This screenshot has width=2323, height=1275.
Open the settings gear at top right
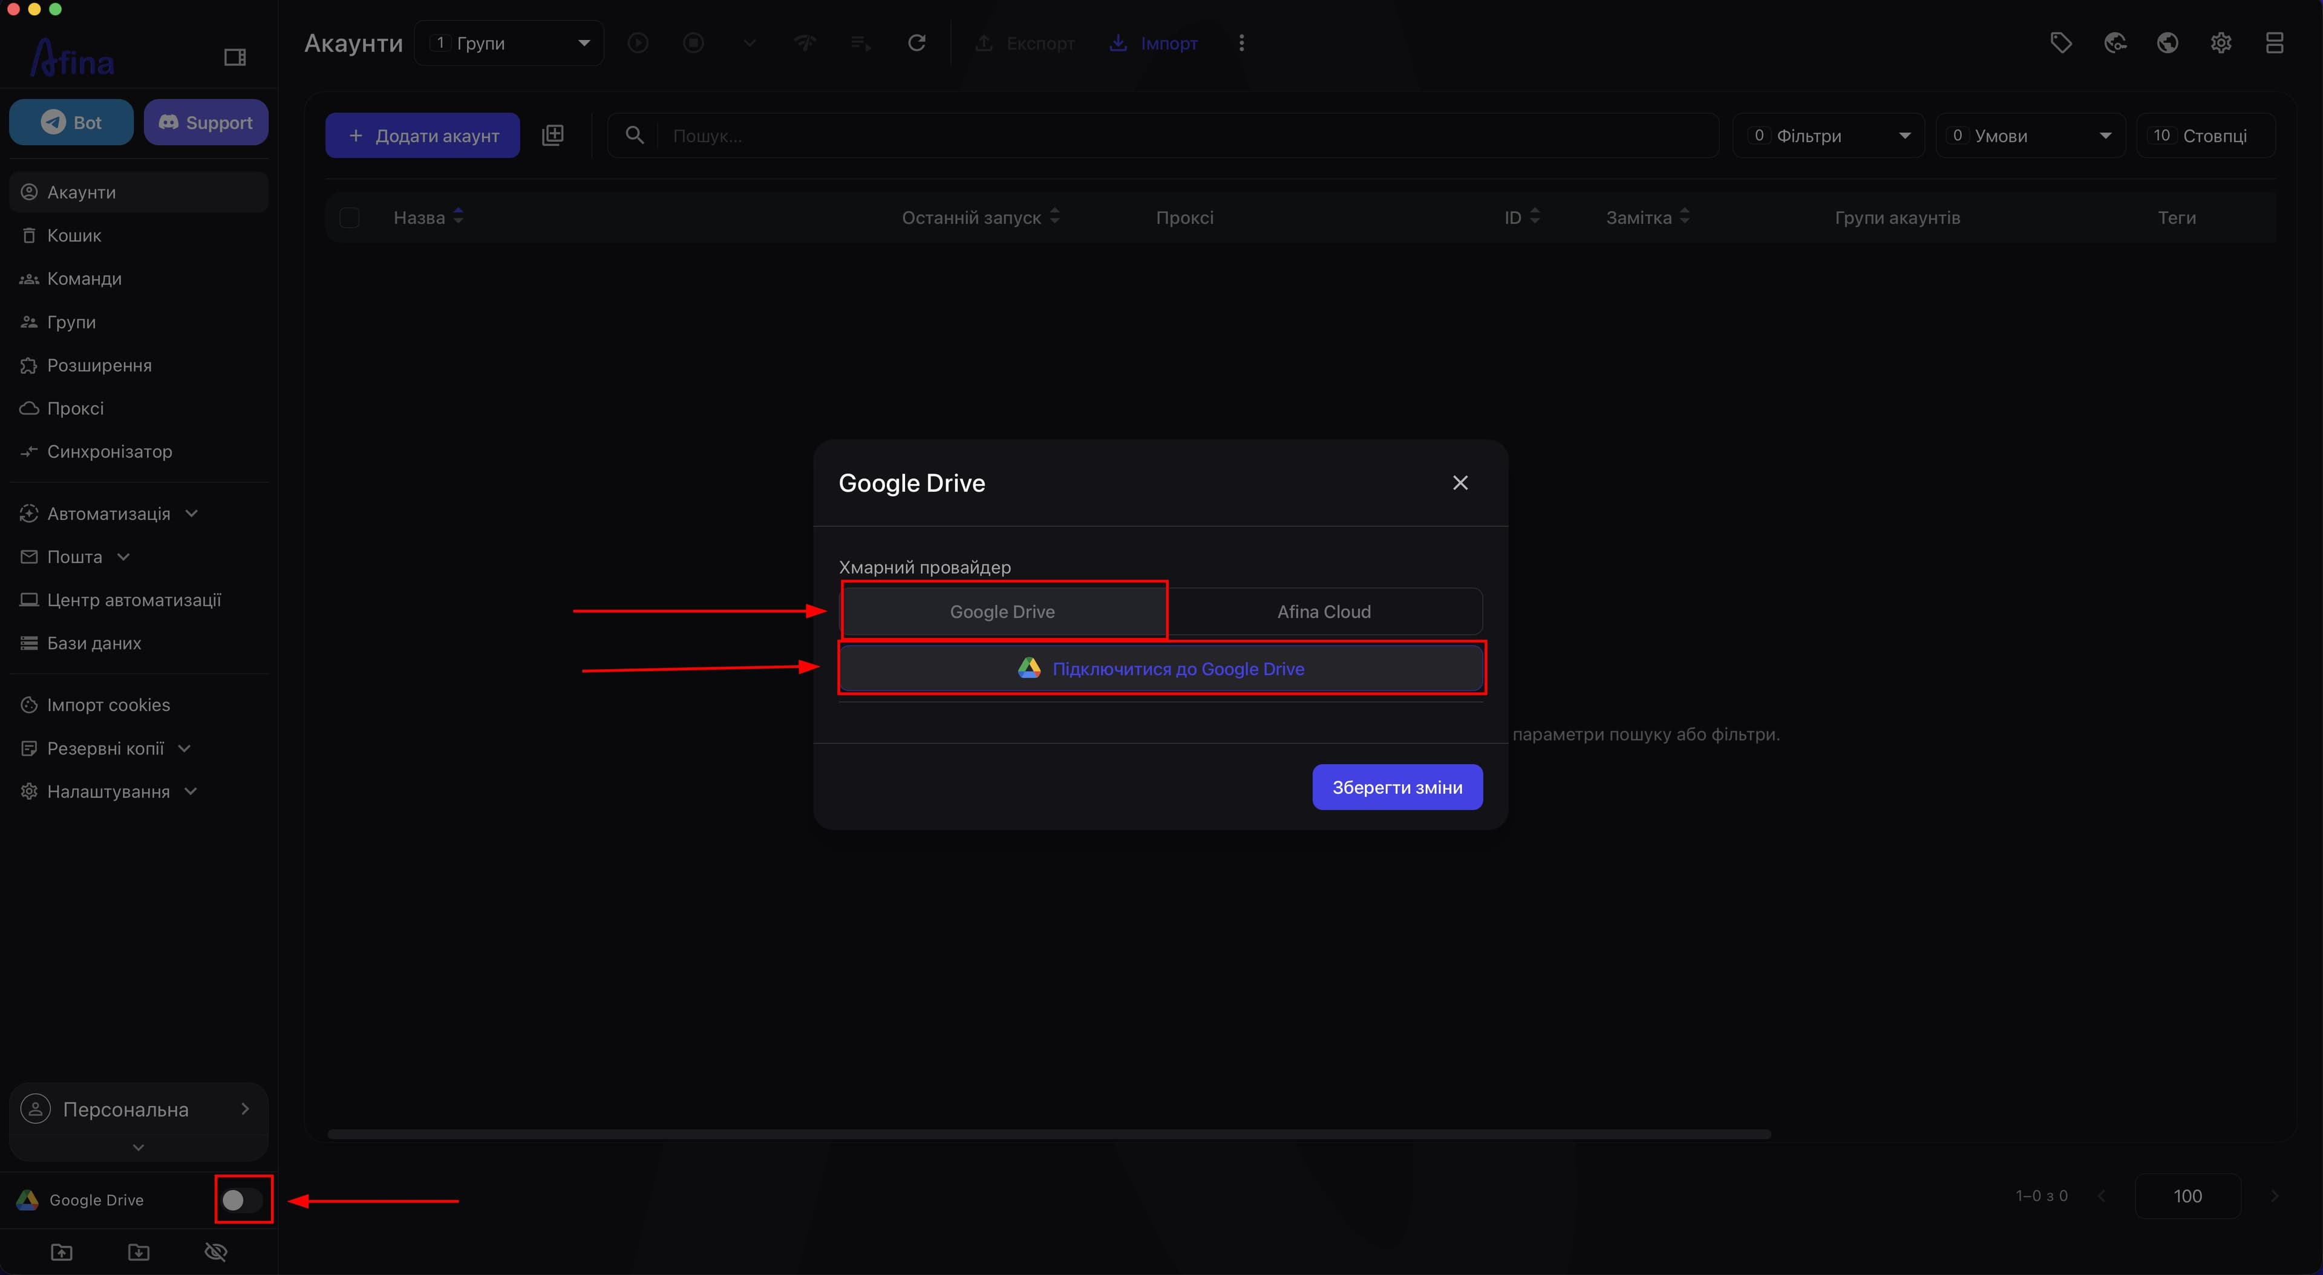(x=2221, y=42)
